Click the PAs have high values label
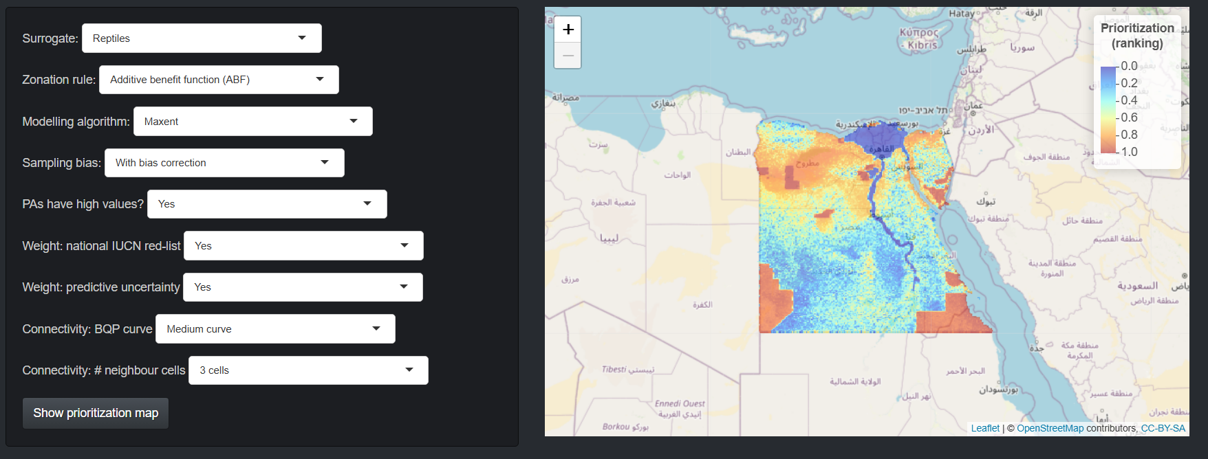 [x=83, y=204]
